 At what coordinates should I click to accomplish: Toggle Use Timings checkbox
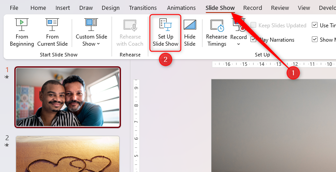coord(314,25)
